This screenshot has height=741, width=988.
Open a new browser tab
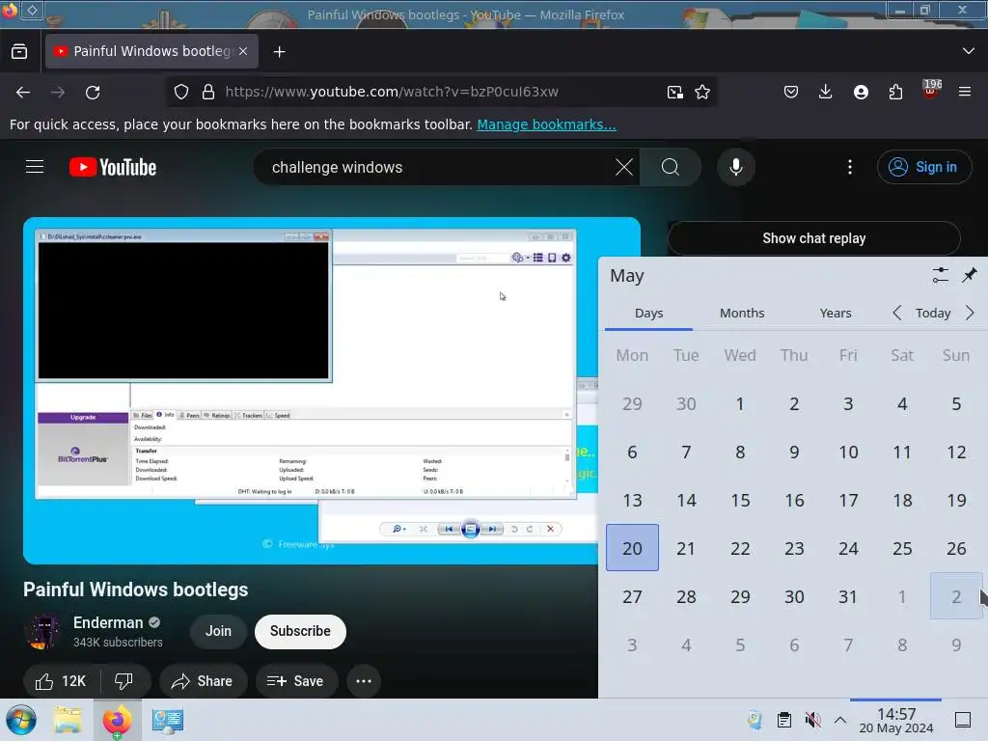[279, 52]
